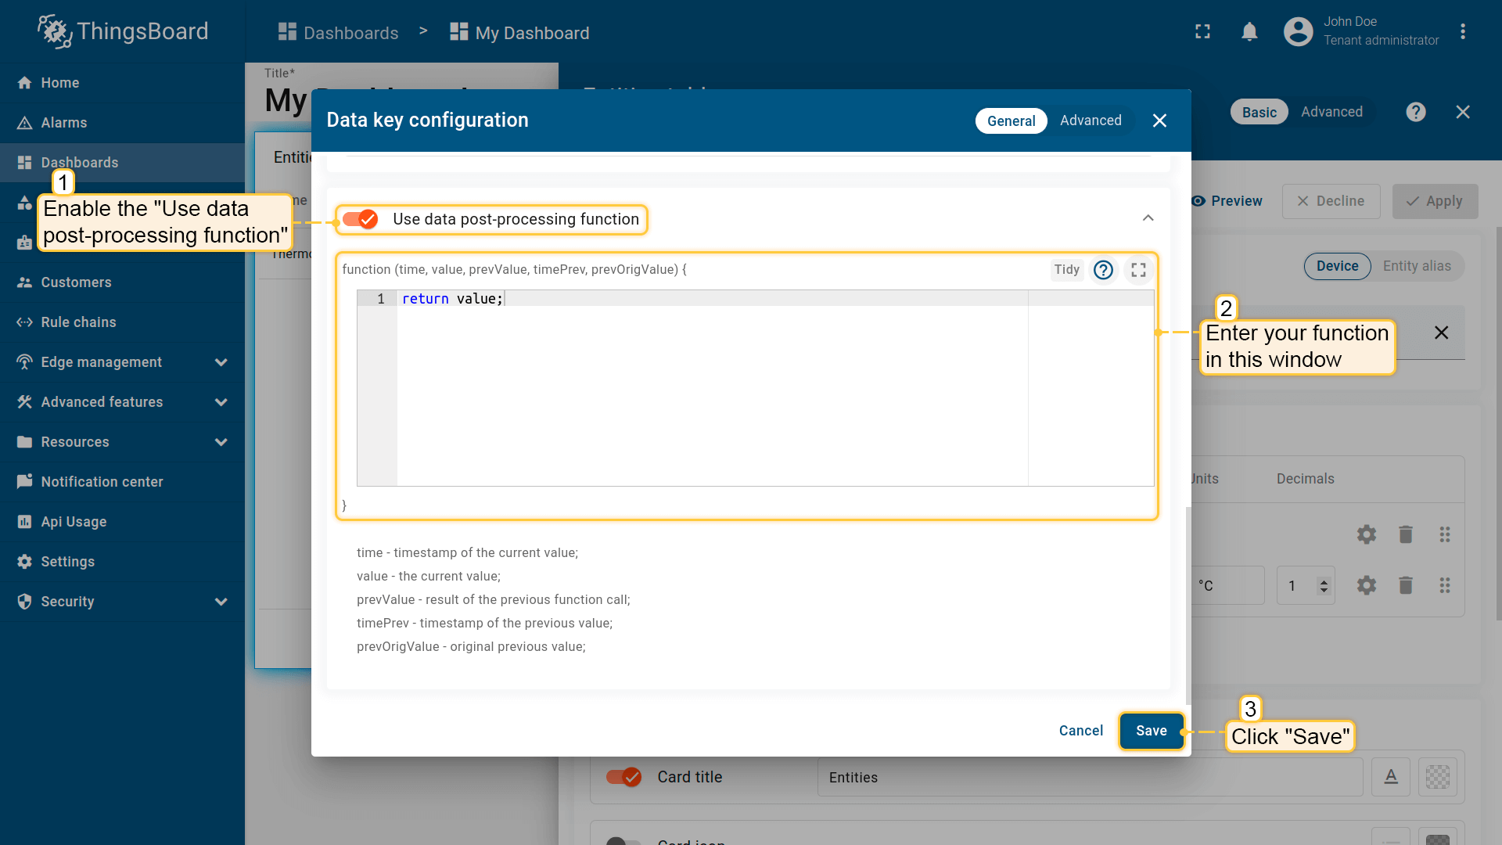This screenshot has height=845, width=1502.
Task: Turn off the Card title toggle
Action: coord(623,777)
